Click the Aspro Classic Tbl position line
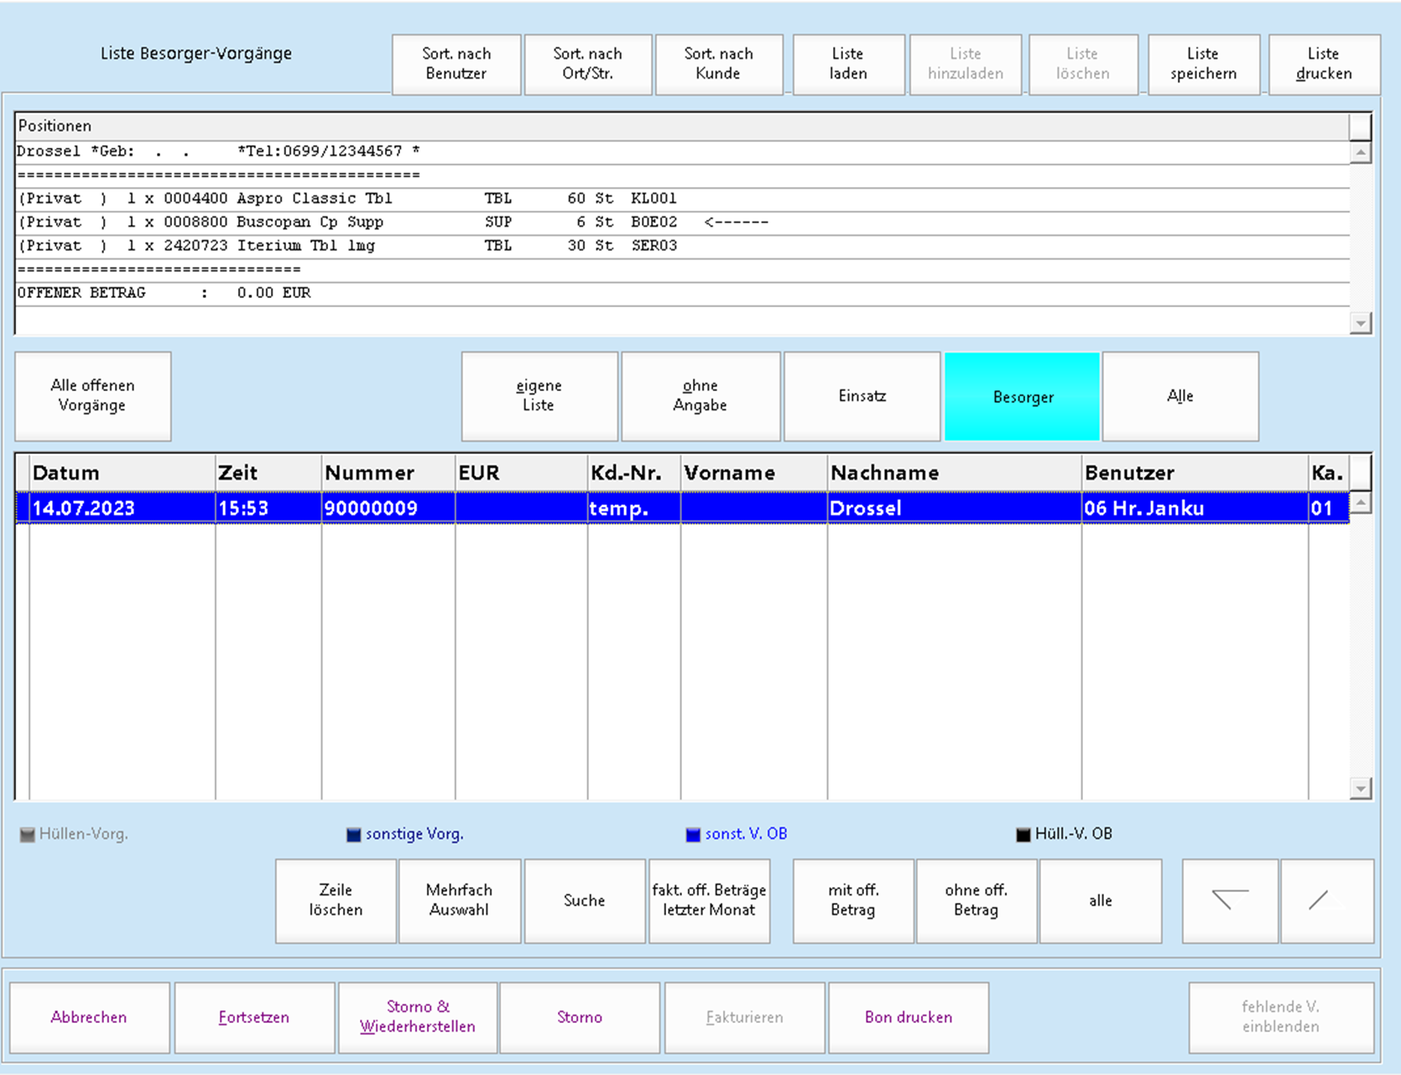1401x1075 pixels. (682, 199)
